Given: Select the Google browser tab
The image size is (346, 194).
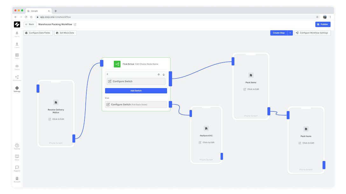Looking at the screenshot, I should 38,11.
